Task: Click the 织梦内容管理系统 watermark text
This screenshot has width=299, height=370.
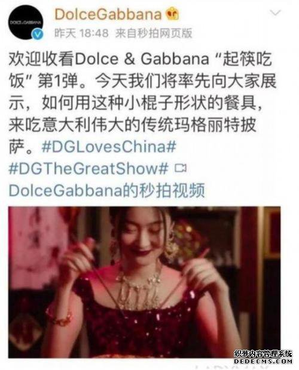Action: pos(263,354)
